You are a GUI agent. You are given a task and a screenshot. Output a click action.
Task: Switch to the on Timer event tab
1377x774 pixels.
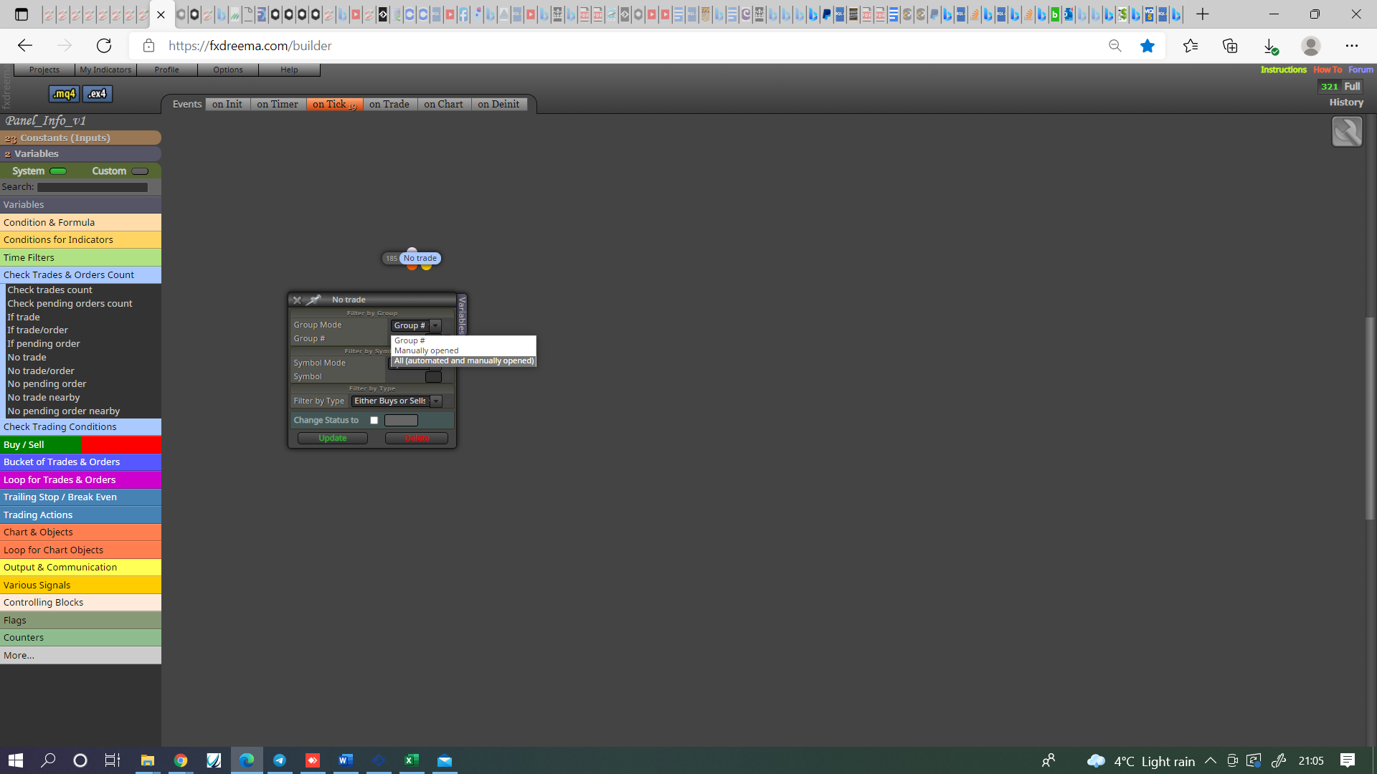point(278,105)
